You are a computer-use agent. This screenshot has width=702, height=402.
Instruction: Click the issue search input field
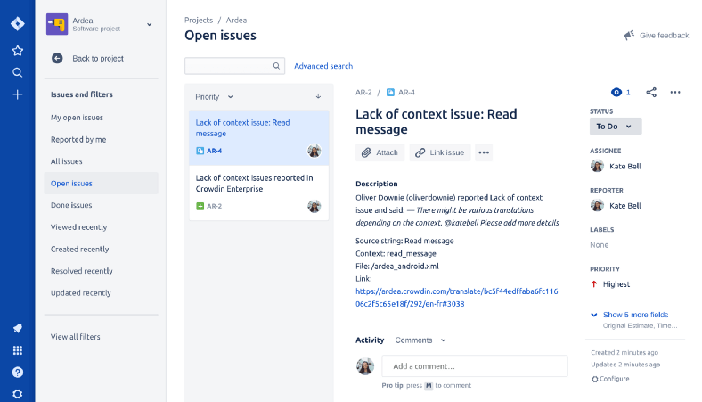click(234, 66)
